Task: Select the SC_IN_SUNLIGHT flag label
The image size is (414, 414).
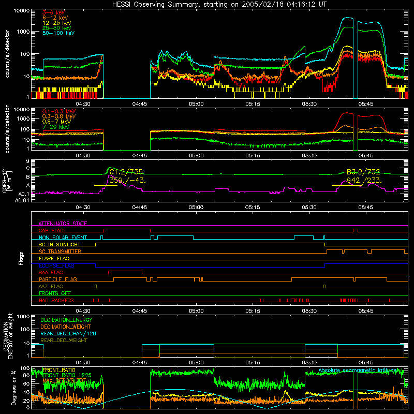Action: coord(60,244)
